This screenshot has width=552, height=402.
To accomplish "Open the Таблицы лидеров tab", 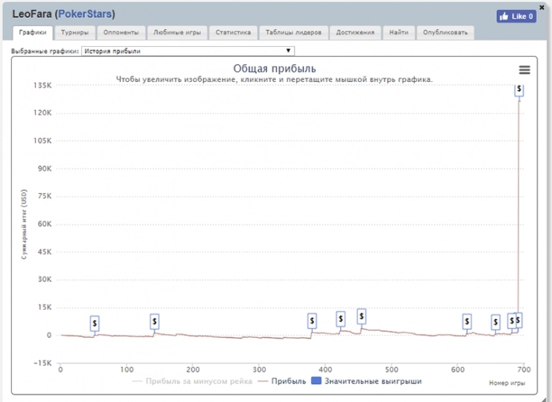I will 293,33.
